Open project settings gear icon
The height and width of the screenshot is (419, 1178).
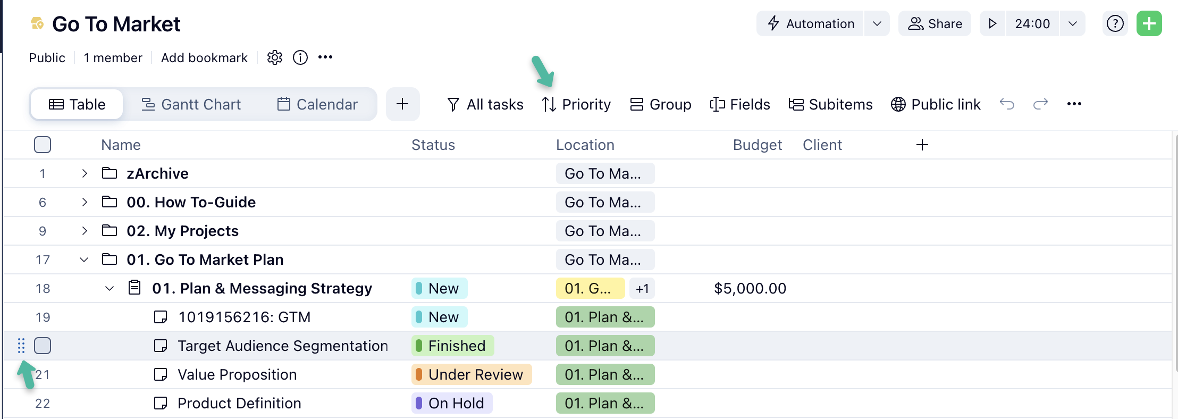(274, 57)
